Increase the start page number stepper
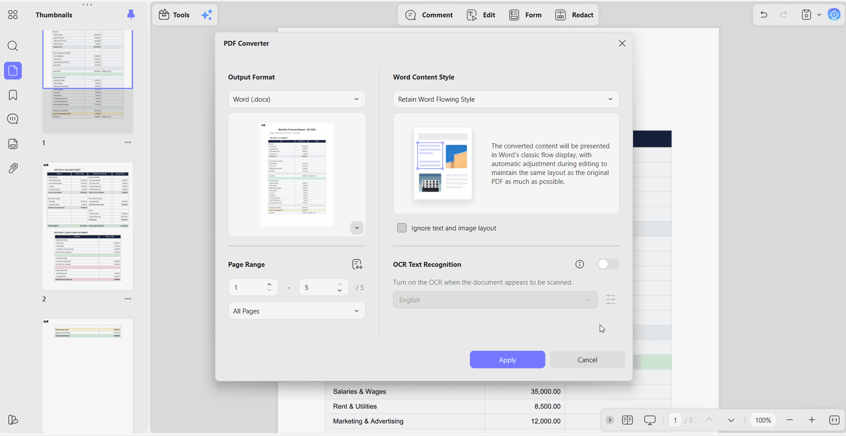This screenshot has width=846, height=436. point(269,284)
